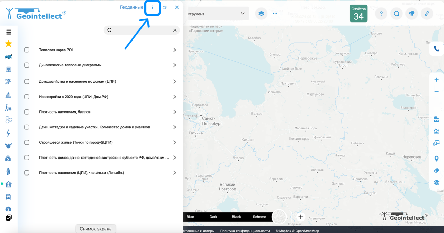Enable the Тепловая карта POI checkbox
The image size is (444, 233).
pos(27,50)
